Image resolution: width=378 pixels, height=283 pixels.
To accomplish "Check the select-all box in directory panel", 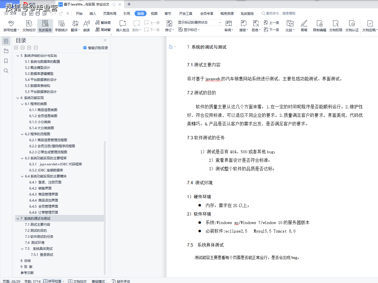I will (16, 47).
